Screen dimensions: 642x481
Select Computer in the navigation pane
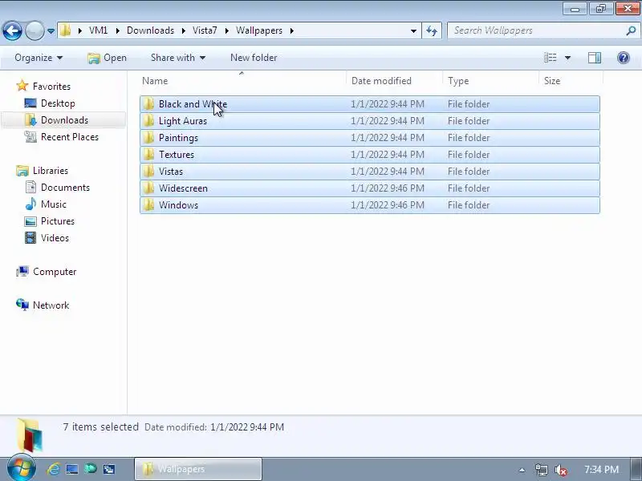(55, 272)
